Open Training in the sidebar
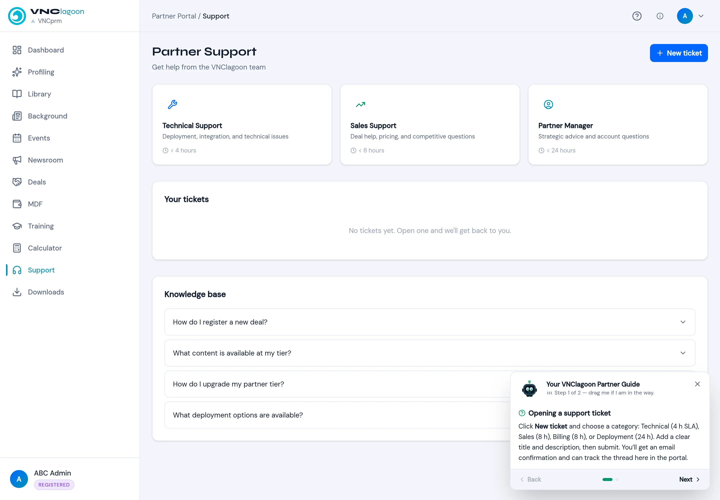The width and height of the screenshot is (720, 500). click(x=41, y=226)
